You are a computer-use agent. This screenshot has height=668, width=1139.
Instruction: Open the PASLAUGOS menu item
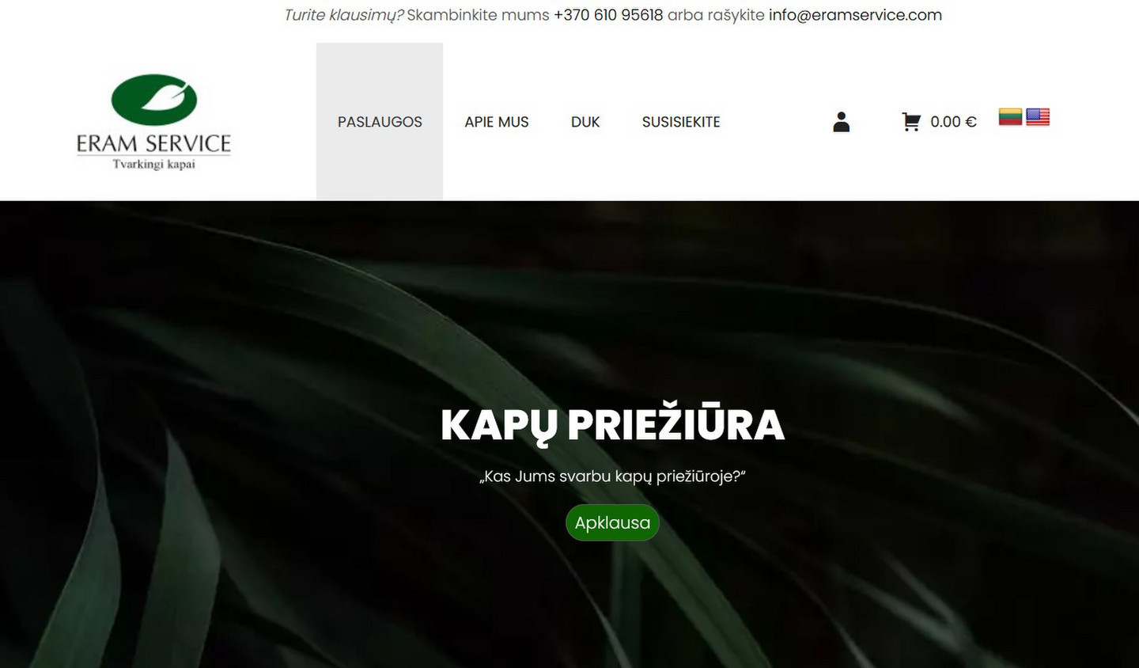[380, 122]
